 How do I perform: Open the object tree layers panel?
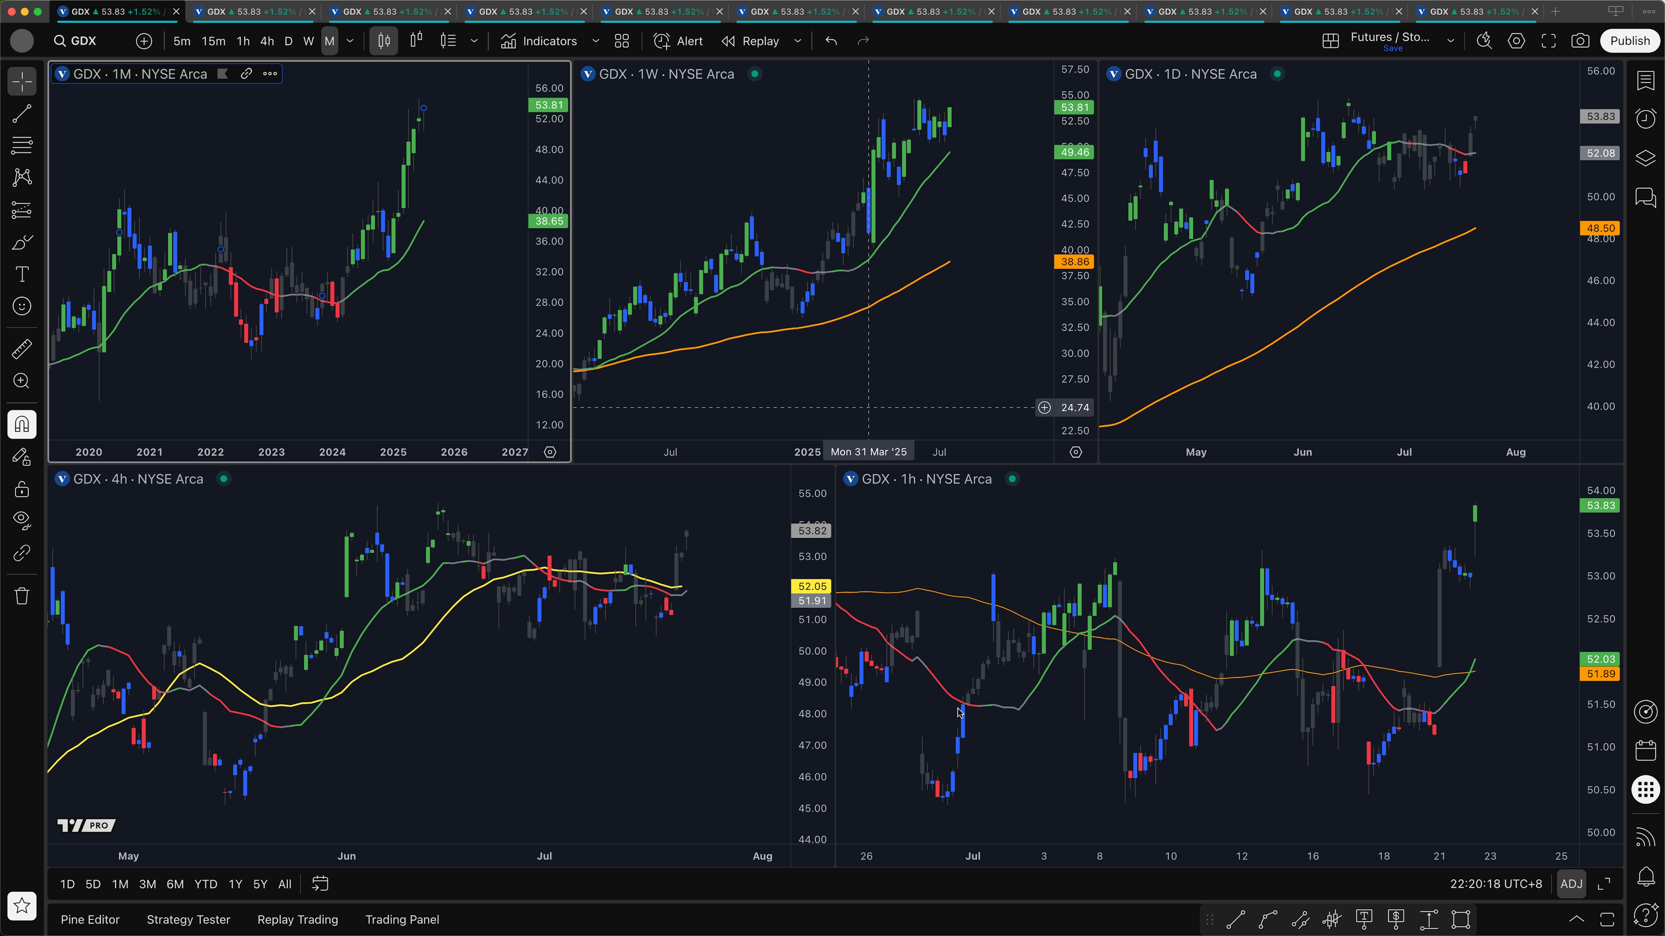(x=1645, y=158)
